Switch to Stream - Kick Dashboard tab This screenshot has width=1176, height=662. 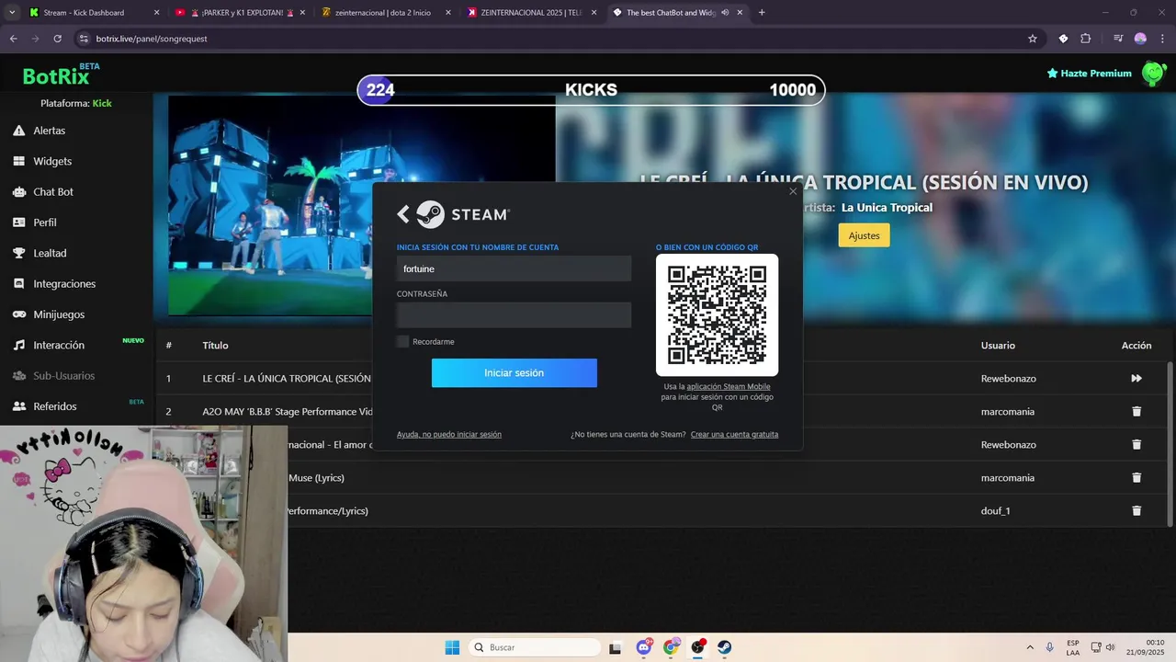coord(92,13)
